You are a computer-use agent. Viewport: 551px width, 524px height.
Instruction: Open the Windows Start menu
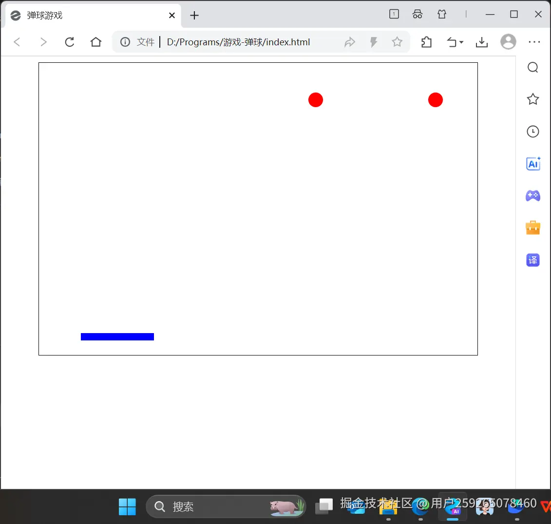coord(127,507)
